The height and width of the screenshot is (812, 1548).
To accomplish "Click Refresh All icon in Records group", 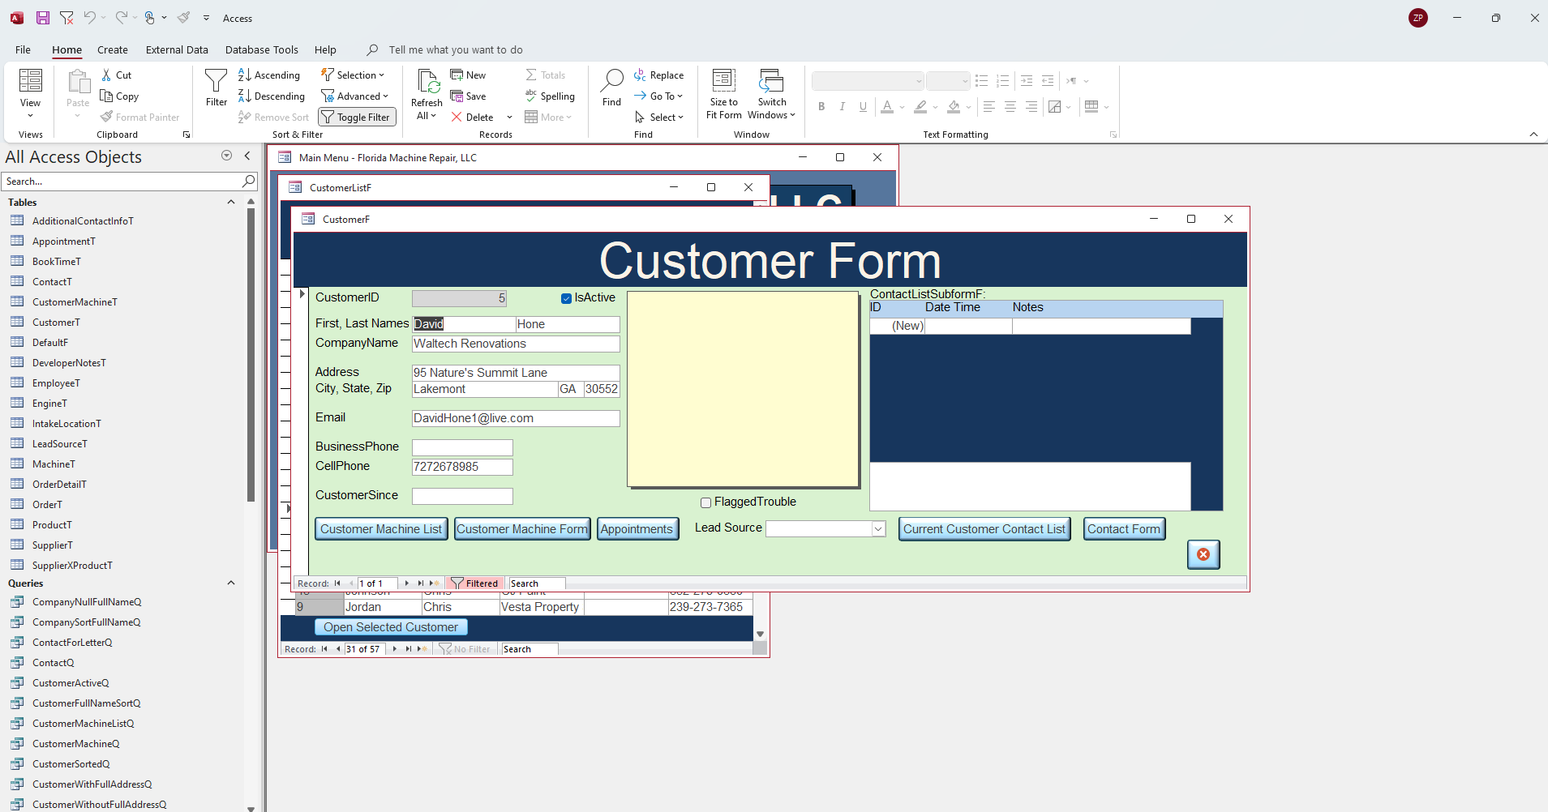I will 427,83.
